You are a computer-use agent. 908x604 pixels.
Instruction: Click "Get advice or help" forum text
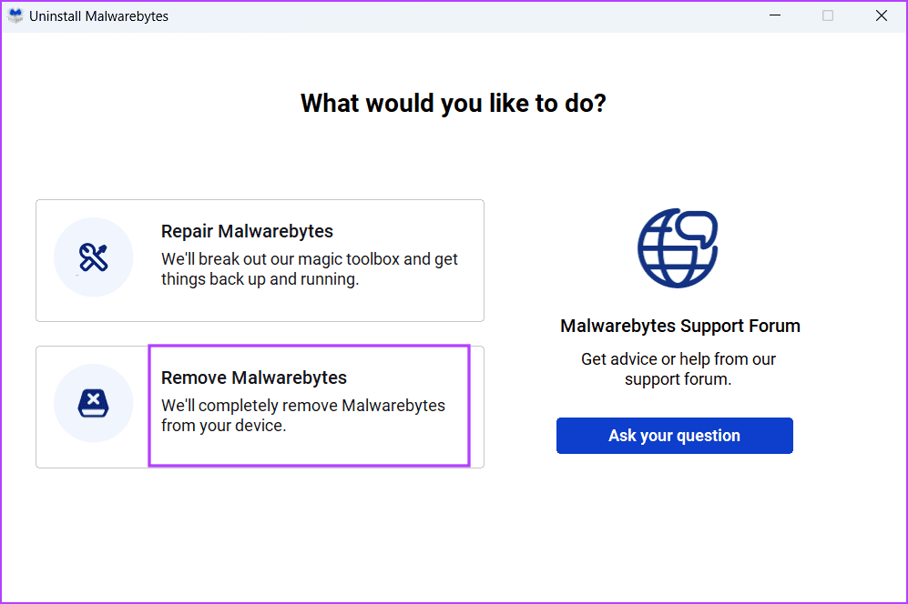coord(678,369)
